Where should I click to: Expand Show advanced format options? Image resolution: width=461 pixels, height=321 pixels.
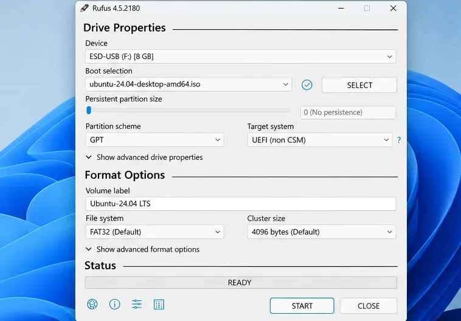142,249
